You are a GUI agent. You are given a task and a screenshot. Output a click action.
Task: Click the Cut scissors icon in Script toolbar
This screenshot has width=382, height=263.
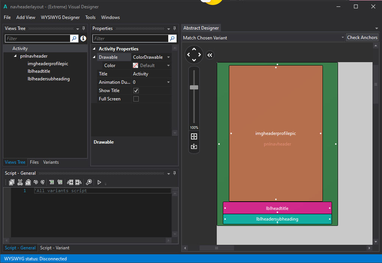(20, 182)
